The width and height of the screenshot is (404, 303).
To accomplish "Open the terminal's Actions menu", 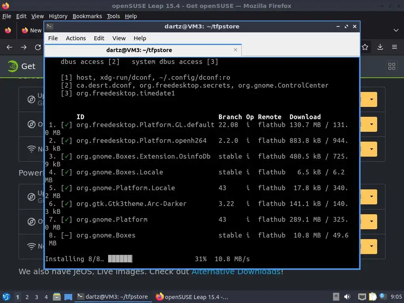I will tap(76, 38).
